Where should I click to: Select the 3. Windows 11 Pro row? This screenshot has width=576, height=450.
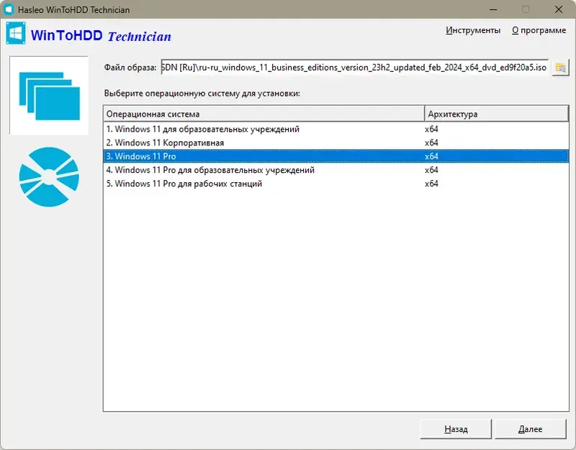[x=336, y=156]
